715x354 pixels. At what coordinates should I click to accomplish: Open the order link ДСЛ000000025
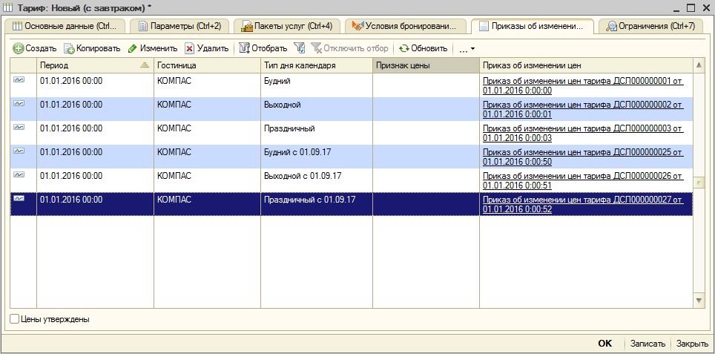583,157
